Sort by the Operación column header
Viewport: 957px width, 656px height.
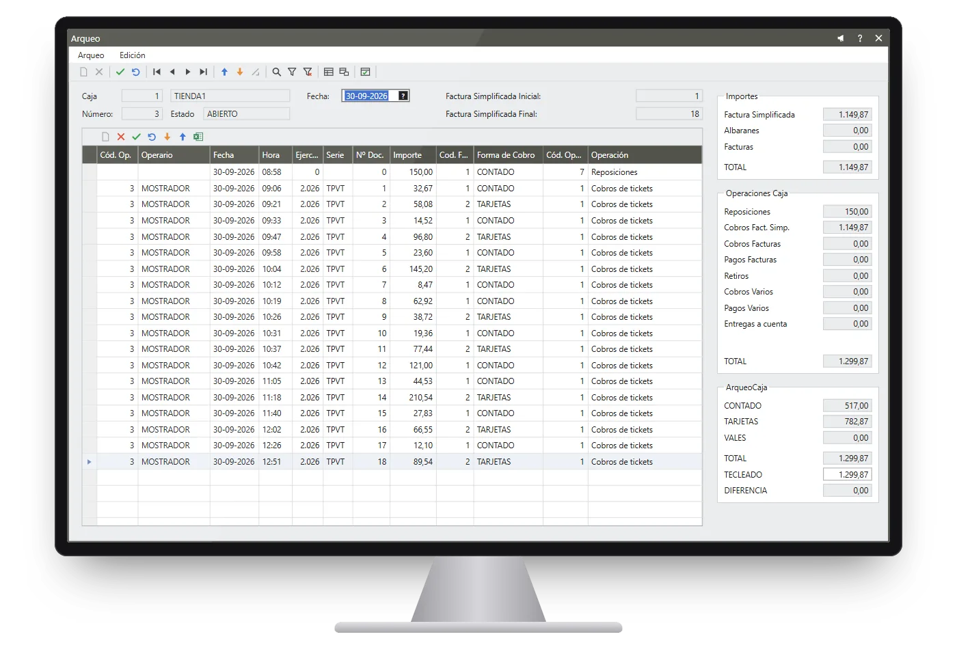(x=645, y=155)
